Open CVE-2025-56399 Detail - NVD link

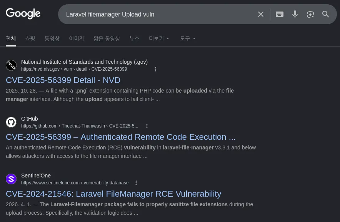(x=63, y=80)
